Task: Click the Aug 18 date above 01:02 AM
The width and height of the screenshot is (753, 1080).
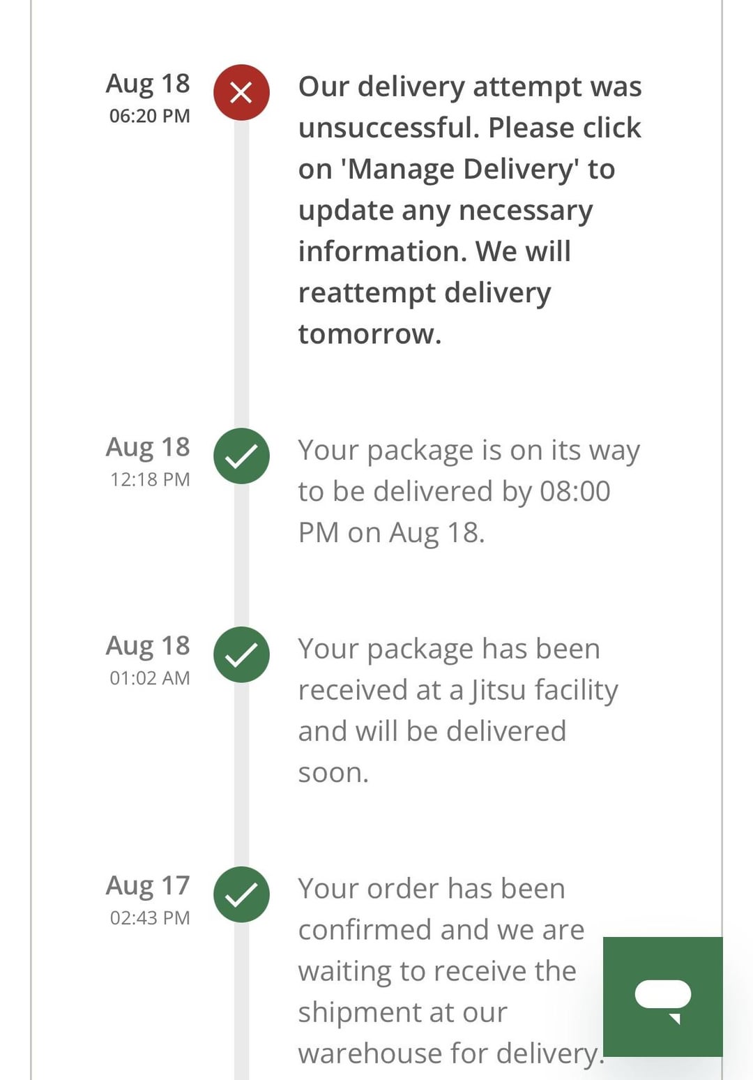Action: point(148,645)
